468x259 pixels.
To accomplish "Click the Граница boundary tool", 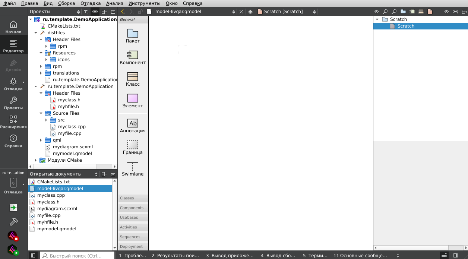I will (133, 147).
